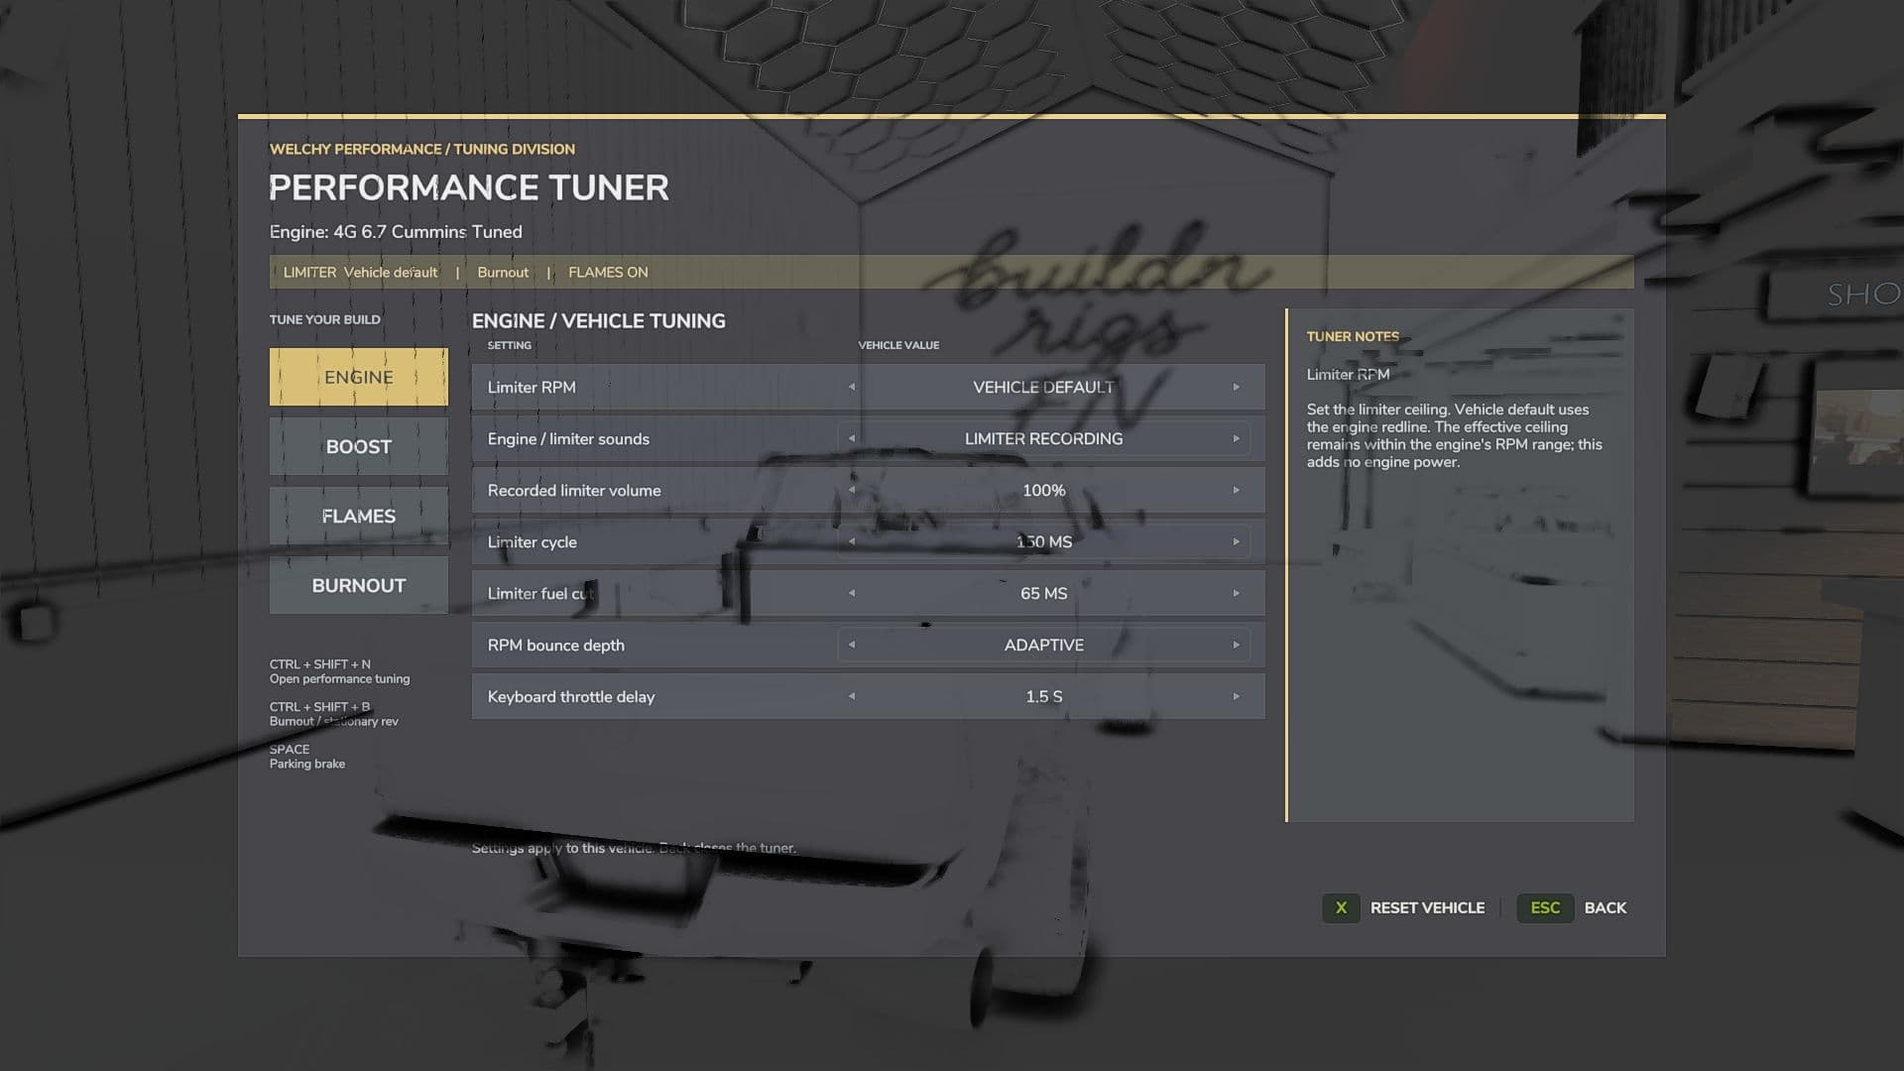Click the 1.5 S throttle delay value
The image size is (1904, 1071).
point(1043,696)
